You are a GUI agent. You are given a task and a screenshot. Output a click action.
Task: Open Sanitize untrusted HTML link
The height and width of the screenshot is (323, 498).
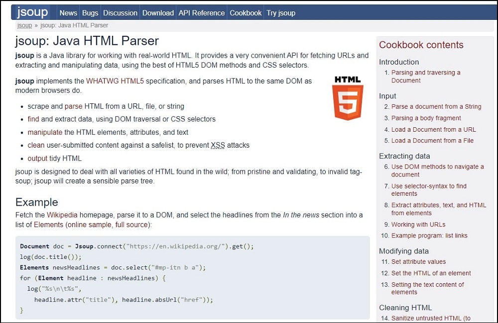pos(431,318)
